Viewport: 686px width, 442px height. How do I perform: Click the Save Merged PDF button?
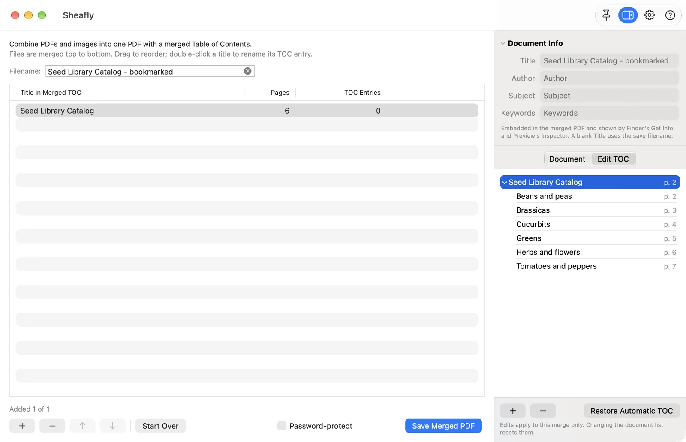(443, 426)
